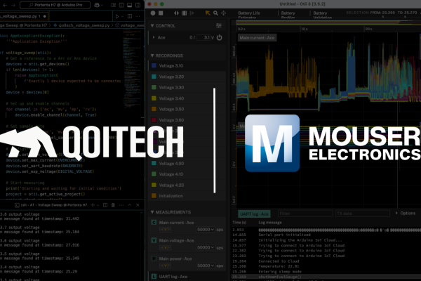Add a new terminal with plus icon
Viewport: 421px width, 281px height.
pyautogui.click(x=93, y=205)
